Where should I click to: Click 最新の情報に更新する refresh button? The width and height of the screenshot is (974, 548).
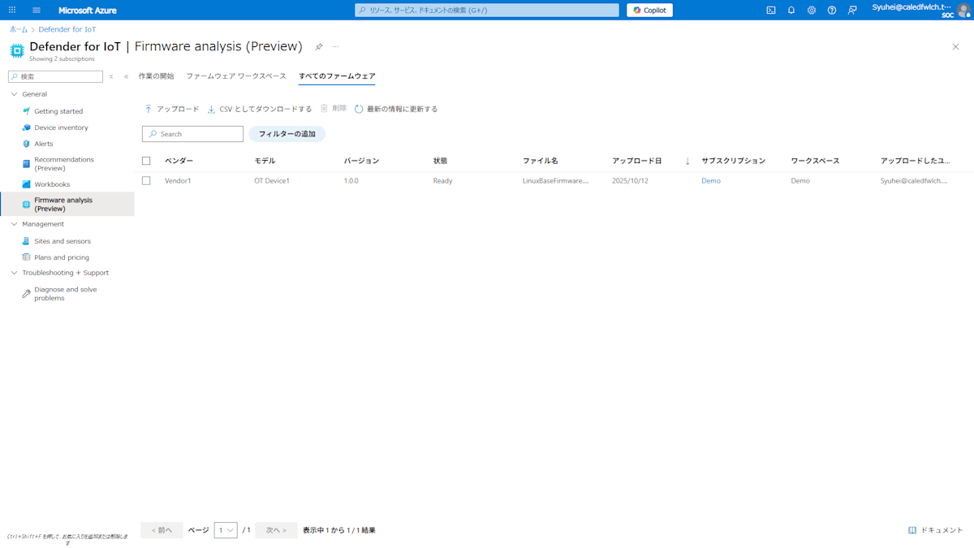point(396,109)
